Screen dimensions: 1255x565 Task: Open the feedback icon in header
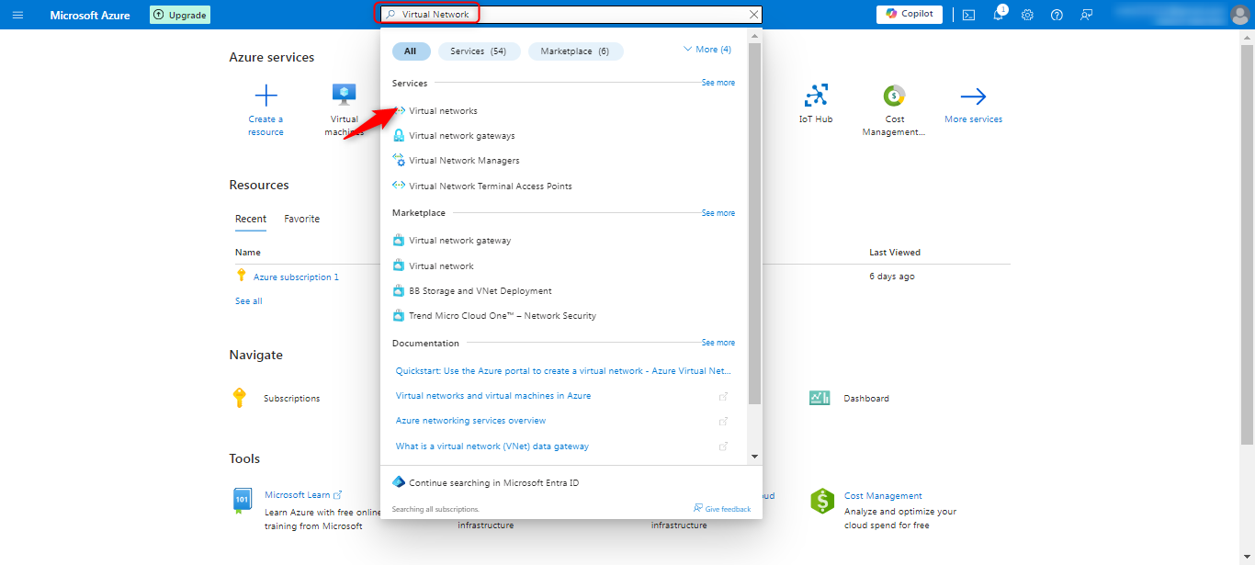click(x=1087, y=15)
